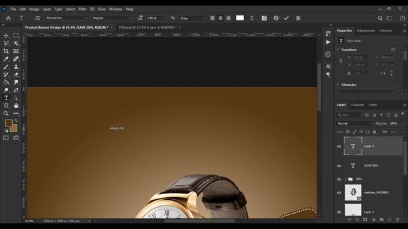408x229 pixels.
Task: Open the Image menu
Action: pyautogui.click(x=34, y=9)
